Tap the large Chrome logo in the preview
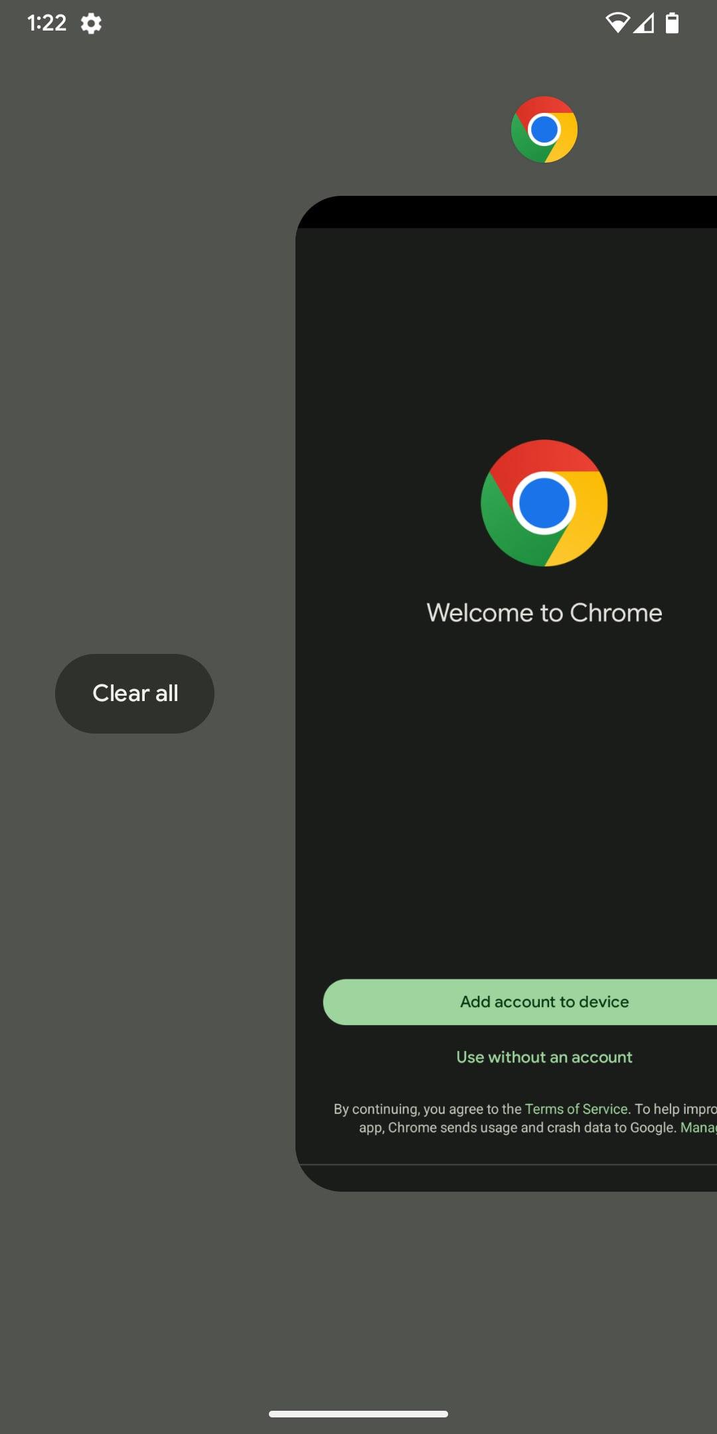This screenshot has height=1434, width=717. (x=544, y=503)
